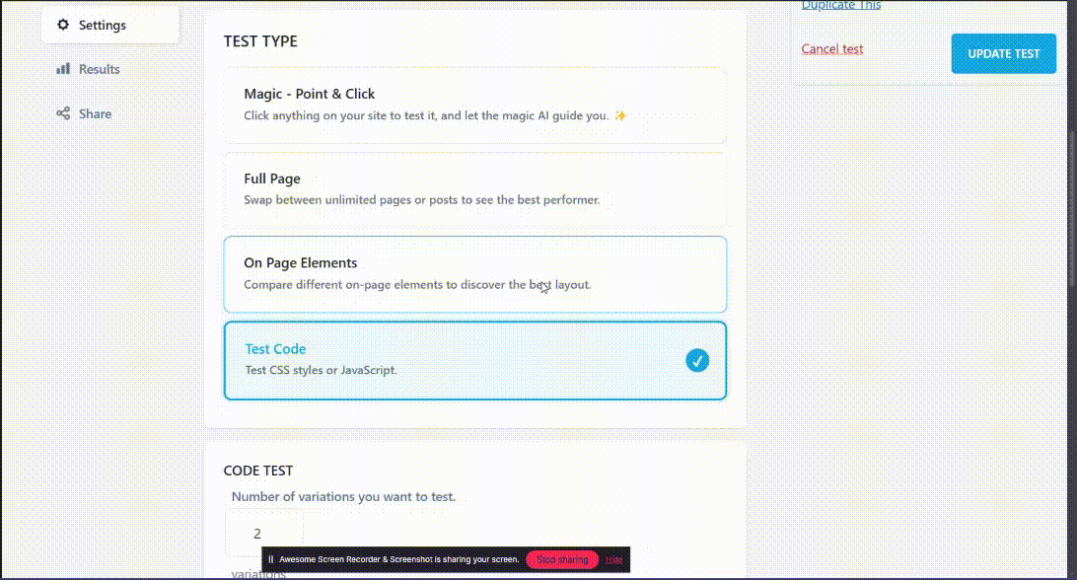Click the Share icon in sidebar
The image size is (1077, 580).
63,113
